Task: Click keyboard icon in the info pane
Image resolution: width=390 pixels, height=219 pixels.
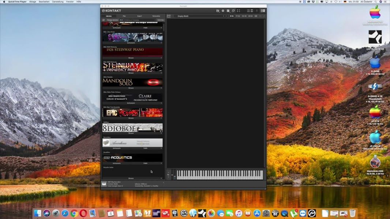Action: (104, 184)
